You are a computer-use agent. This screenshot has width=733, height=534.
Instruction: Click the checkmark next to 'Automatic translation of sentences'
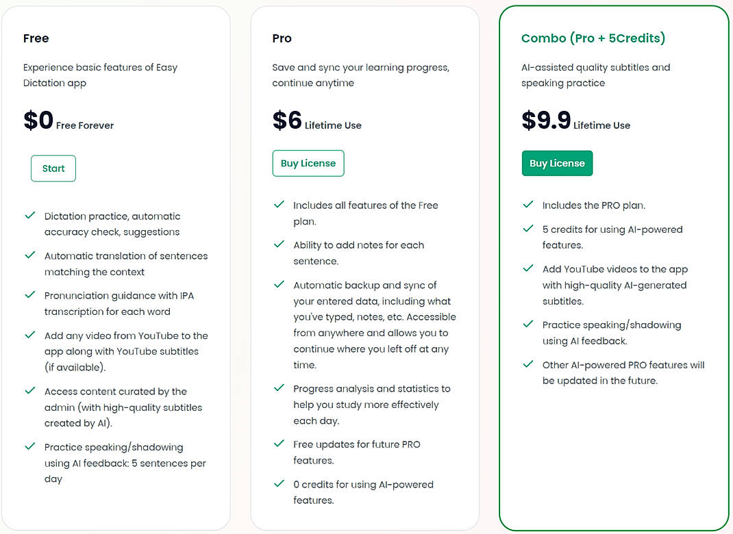click(x=30, y=255)
